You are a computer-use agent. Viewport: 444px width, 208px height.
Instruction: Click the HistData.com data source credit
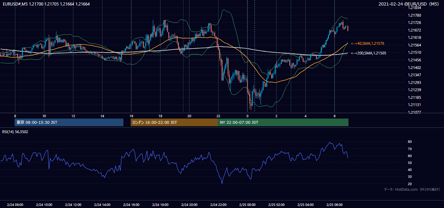[412, 189]
